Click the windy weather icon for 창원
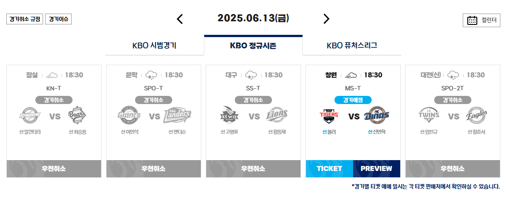This screenshot has width=509, height=199. [350, 75]
